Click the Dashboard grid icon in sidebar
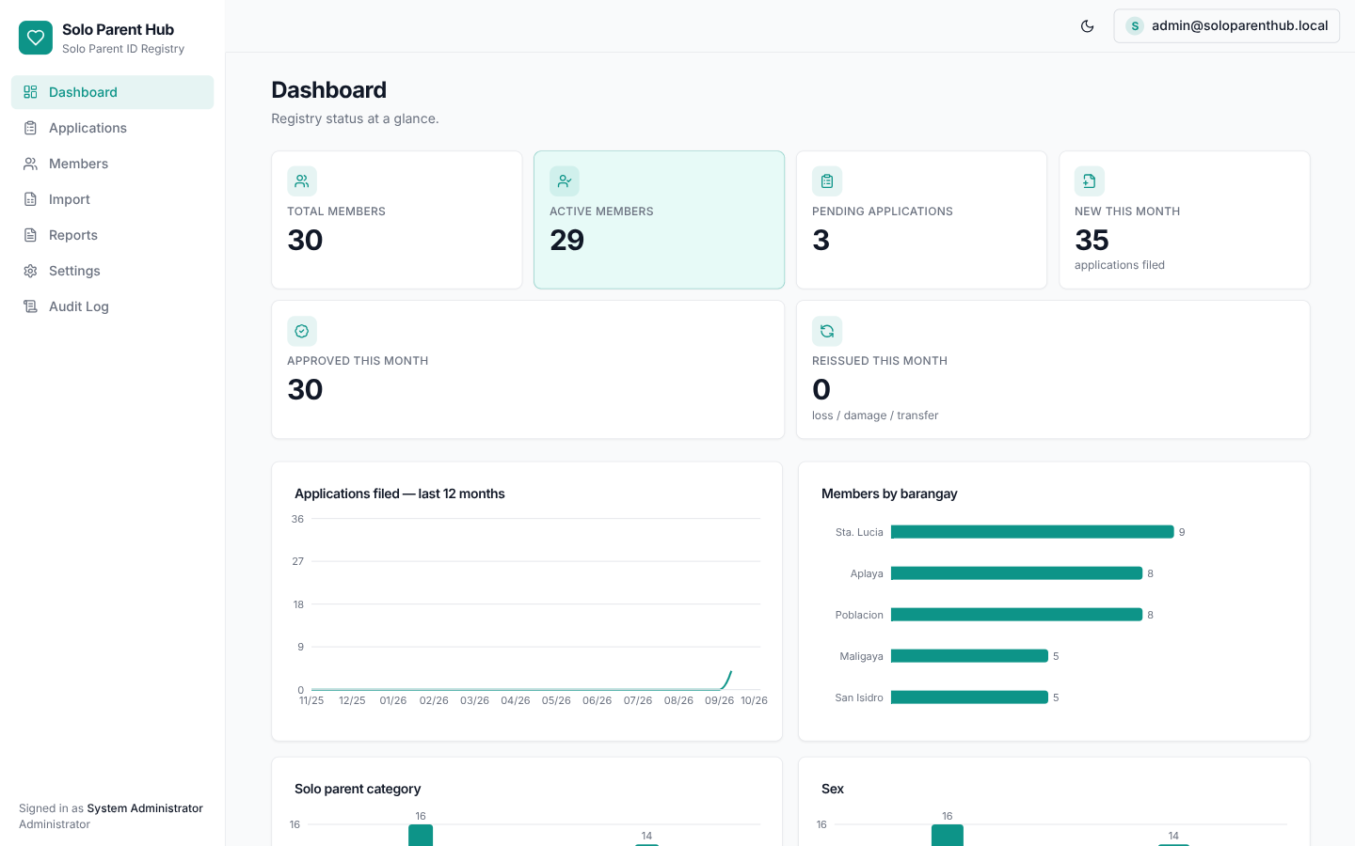The image size is (1355, 846). point(30,92)
